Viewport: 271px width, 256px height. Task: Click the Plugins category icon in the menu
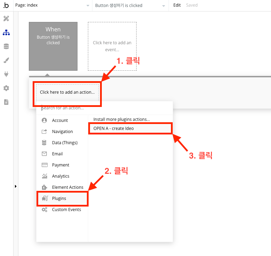point(45,198)
